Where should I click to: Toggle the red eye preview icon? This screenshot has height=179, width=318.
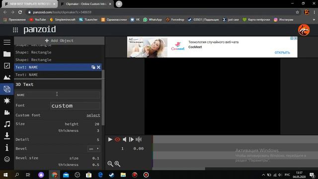tap(117, 139)
